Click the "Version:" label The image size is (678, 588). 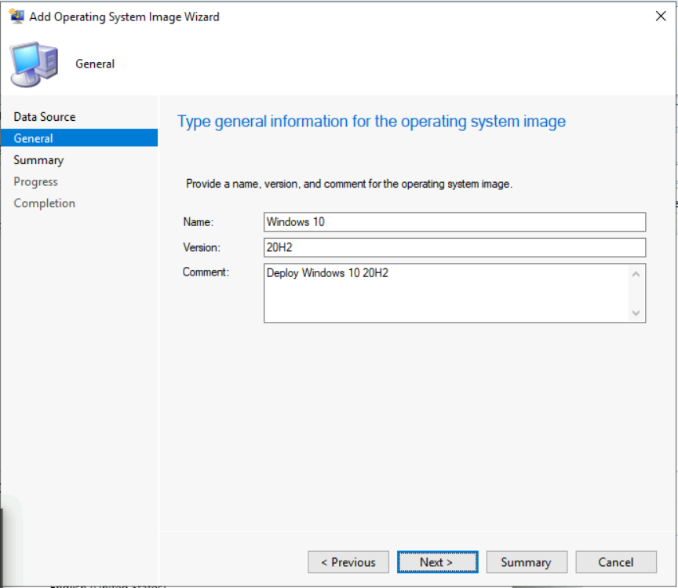[202, 248]
